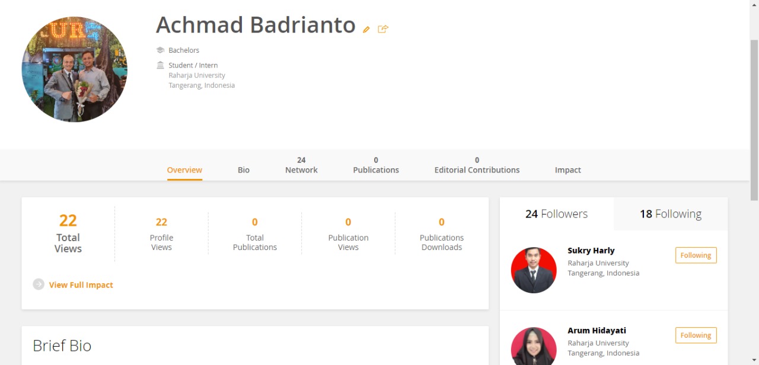Click the Brief Bio heading

62,345
